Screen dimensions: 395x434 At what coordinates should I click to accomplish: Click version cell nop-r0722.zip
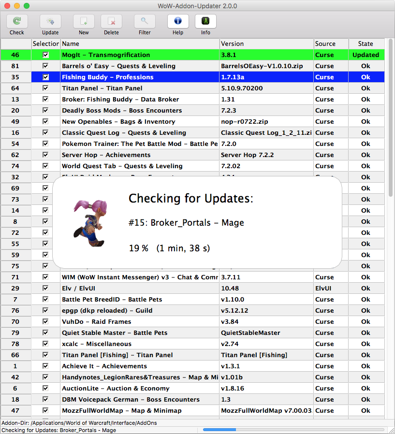(266, 121)
